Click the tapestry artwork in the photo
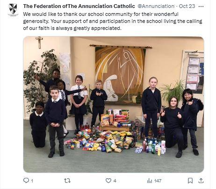The height and width of the screenshot is (189, 216). point(121,75)
